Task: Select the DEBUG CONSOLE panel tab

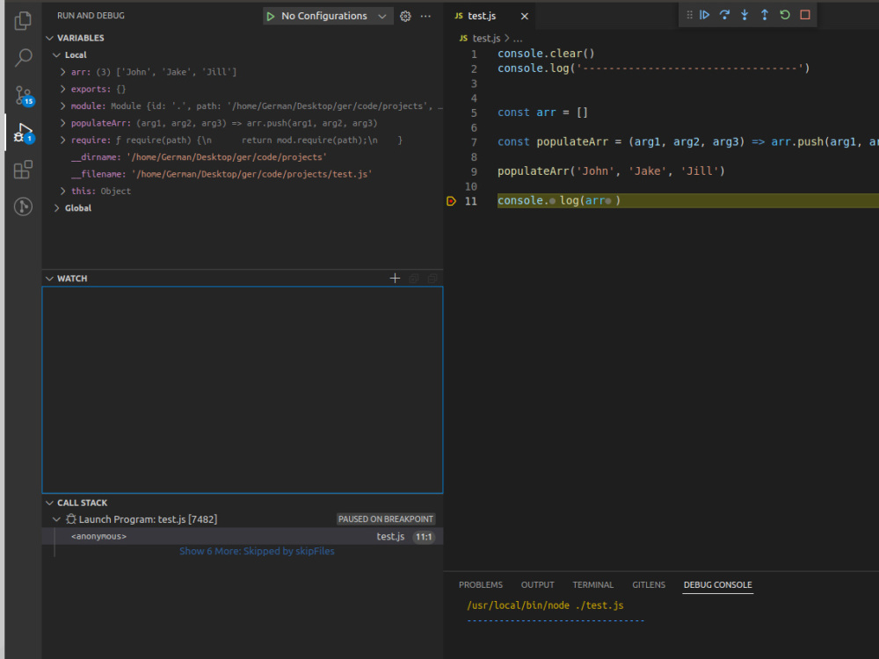Action: tap(717, 584)
